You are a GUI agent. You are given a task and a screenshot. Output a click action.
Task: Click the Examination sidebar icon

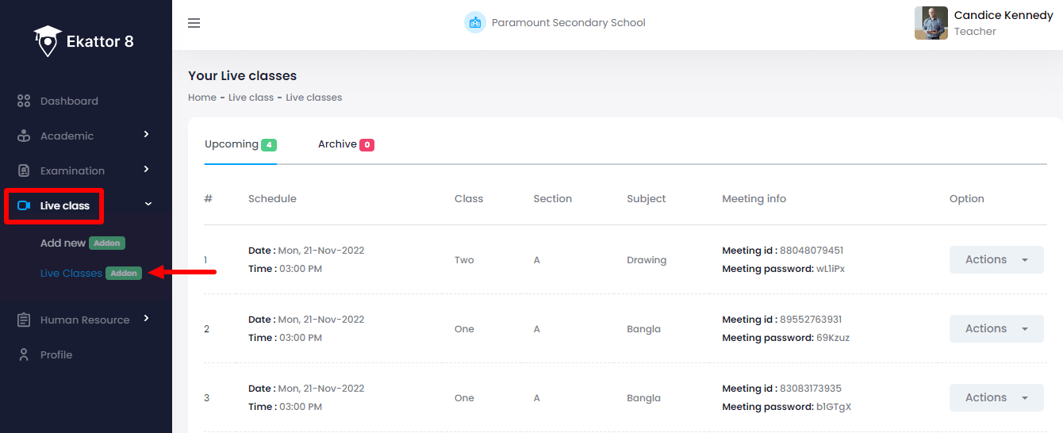pos(24,171)
